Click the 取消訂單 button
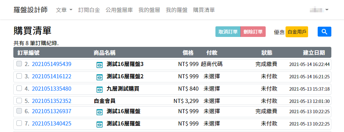344x132 pixels. coord(228,31)
